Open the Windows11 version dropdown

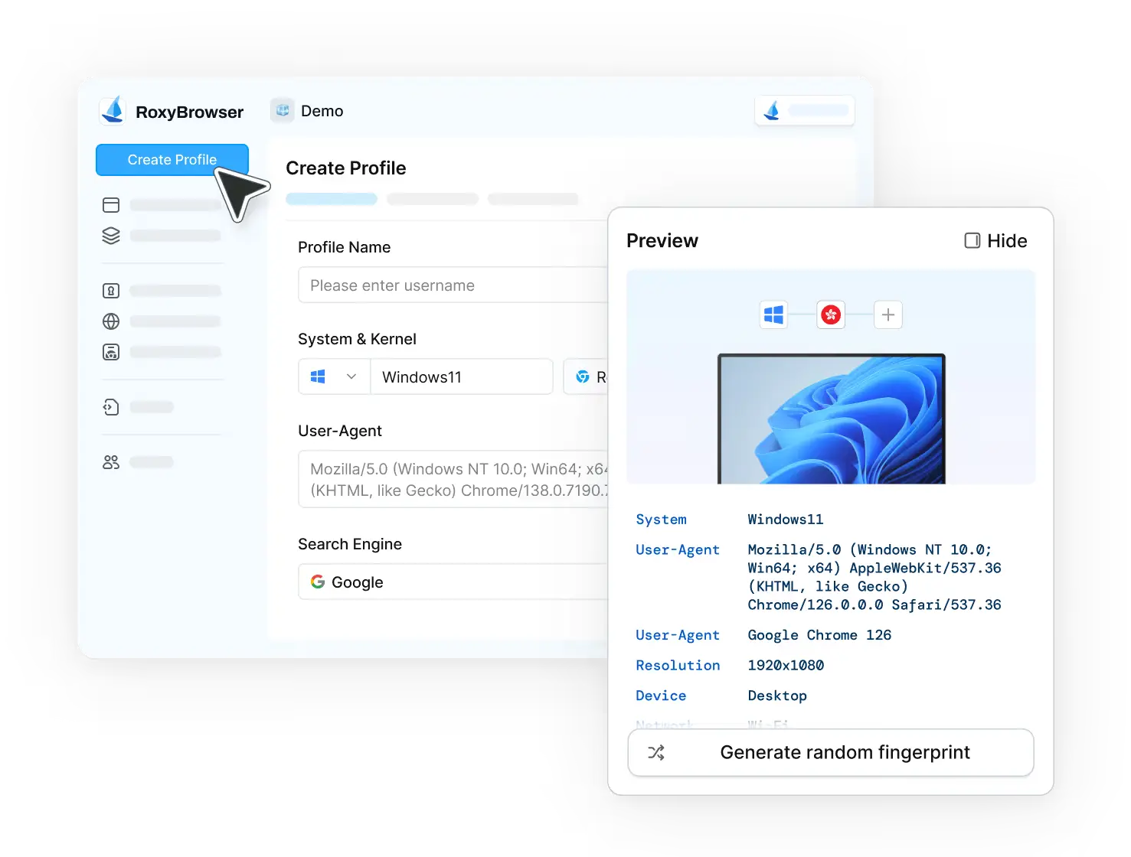coord(461,376)
